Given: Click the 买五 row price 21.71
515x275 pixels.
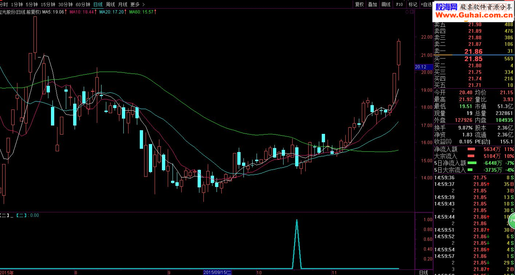Looking at the screenshot, I should click(475, 85).
